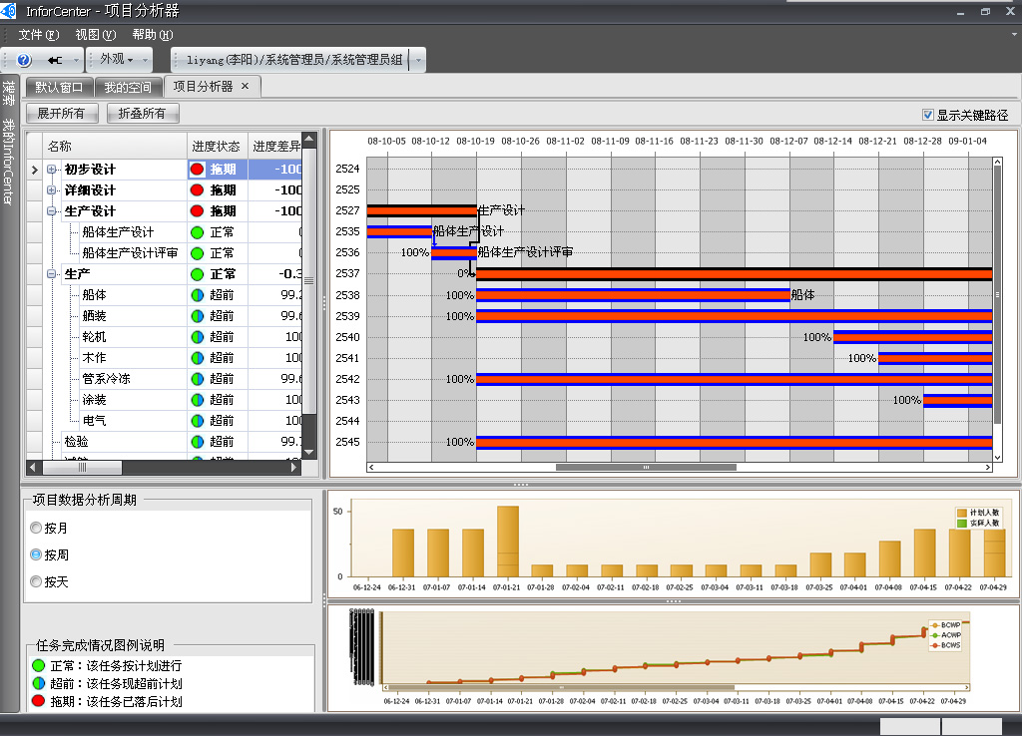Click ahead status icon for 轮机 row
Screen dimensions: 1022x736
[x=197, y=337]
